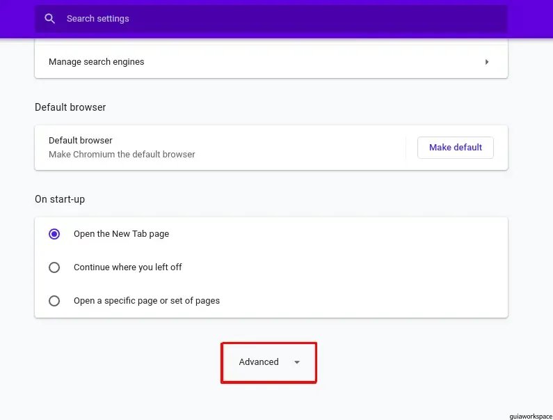Click "Make Chromium the default browser" text
The height and width of the screenshot is (420, 553).
(x=122, y=155)
